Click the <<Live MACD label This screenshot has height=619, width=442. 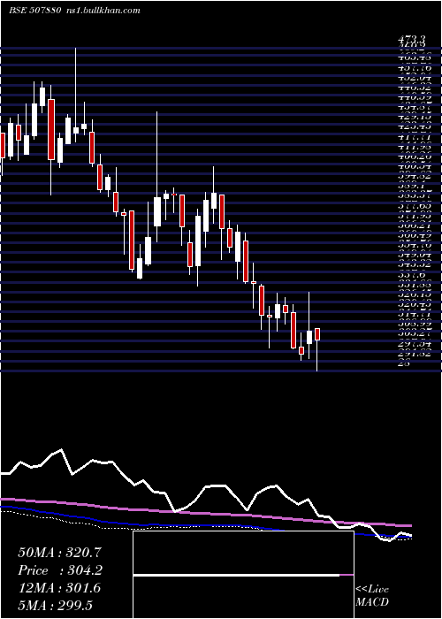[372, 596]
